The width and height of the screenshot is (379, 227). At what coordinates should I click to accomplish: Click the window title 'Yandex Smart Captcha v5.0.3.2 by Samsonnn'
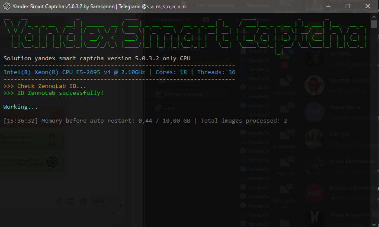(64, 6)
